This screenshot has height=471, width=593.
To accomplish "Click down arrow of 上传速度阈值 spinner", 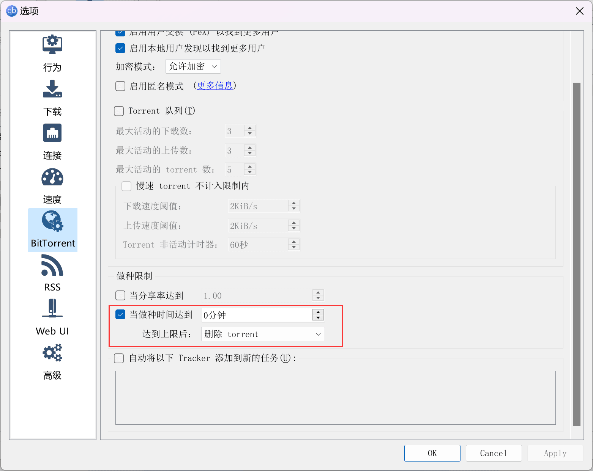I will click(294, 228).
